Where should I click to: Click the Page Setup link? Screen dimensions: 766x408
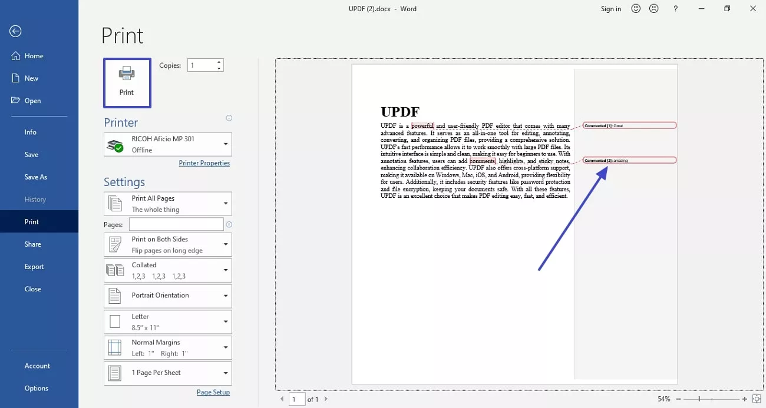[213, 392]
